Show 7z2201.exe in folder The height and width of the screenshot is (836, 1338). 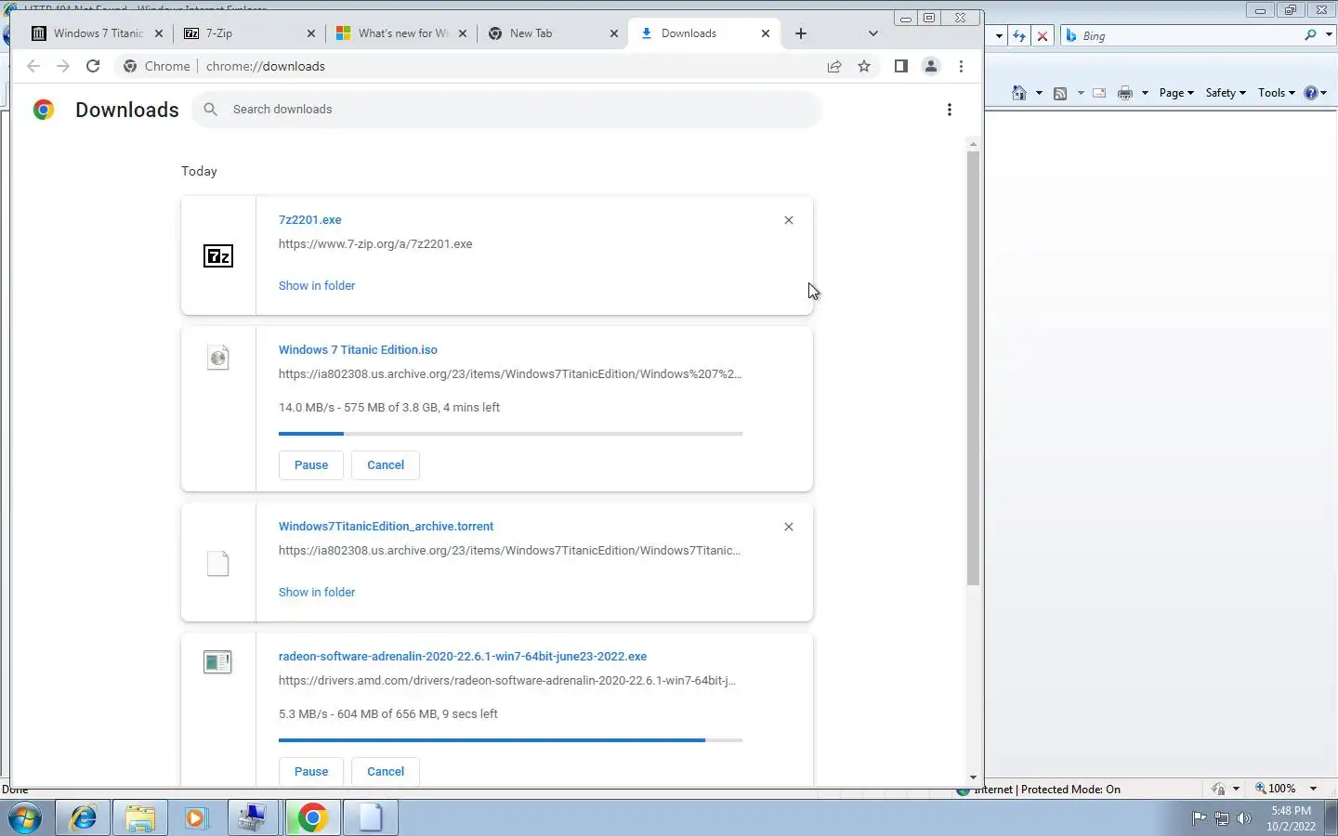click(317, 286)
